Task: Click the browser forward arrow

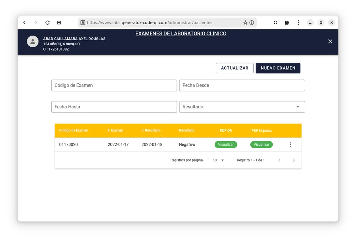Action: [36, 22]
